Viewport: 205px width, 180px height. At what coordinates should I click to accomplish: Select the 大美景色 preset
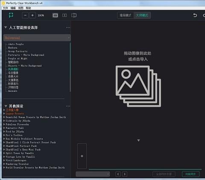(x=13, y=80)
